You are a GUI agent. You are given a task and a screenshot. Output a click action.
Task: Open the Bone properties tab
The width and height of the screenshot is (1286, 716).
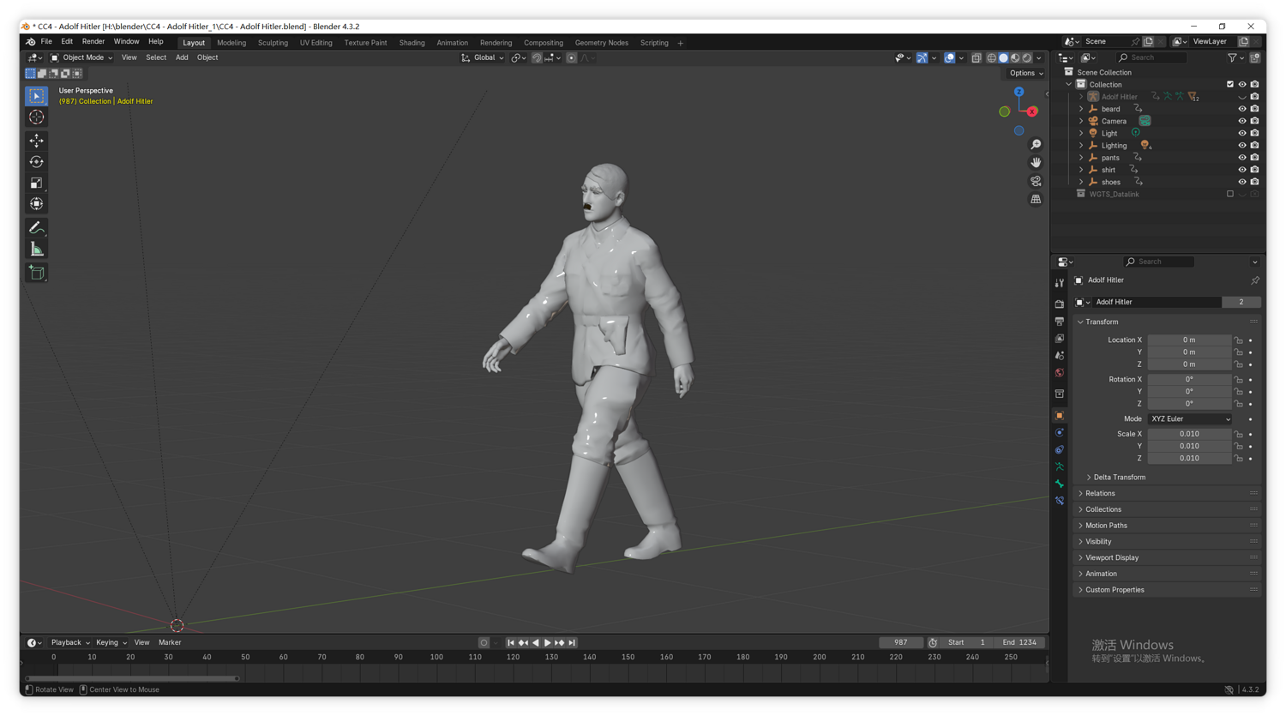tap(1060, 484)
